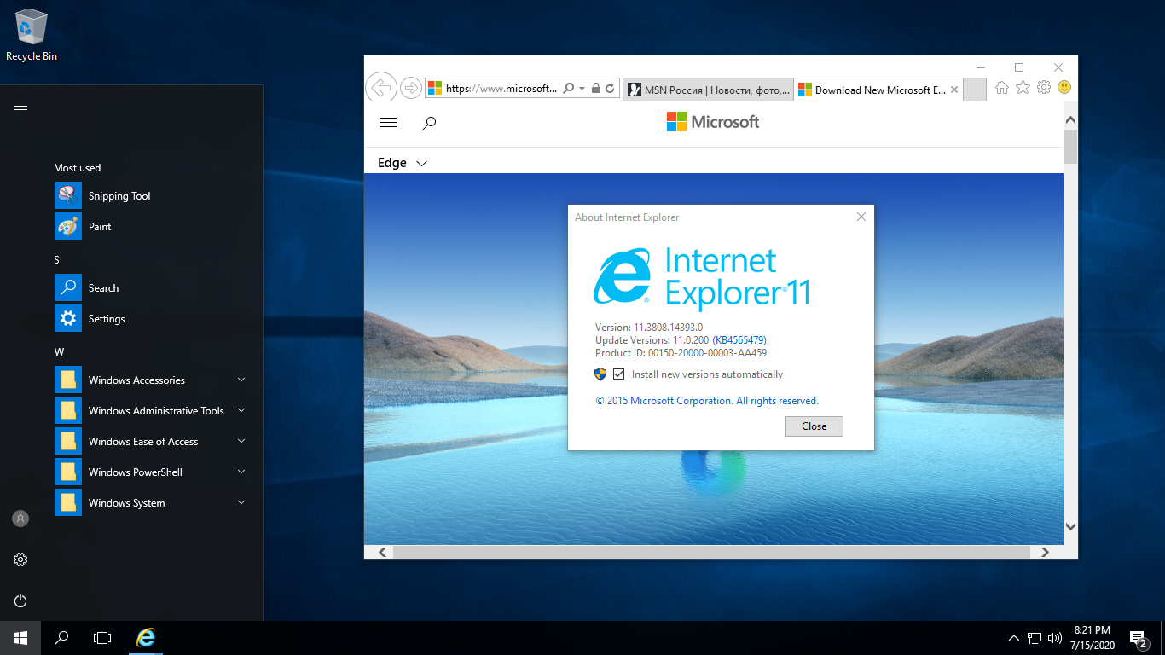Screen dimensions: 1165x655
Task: Open the IE Tools gear menu
Action: (1043, 87)
